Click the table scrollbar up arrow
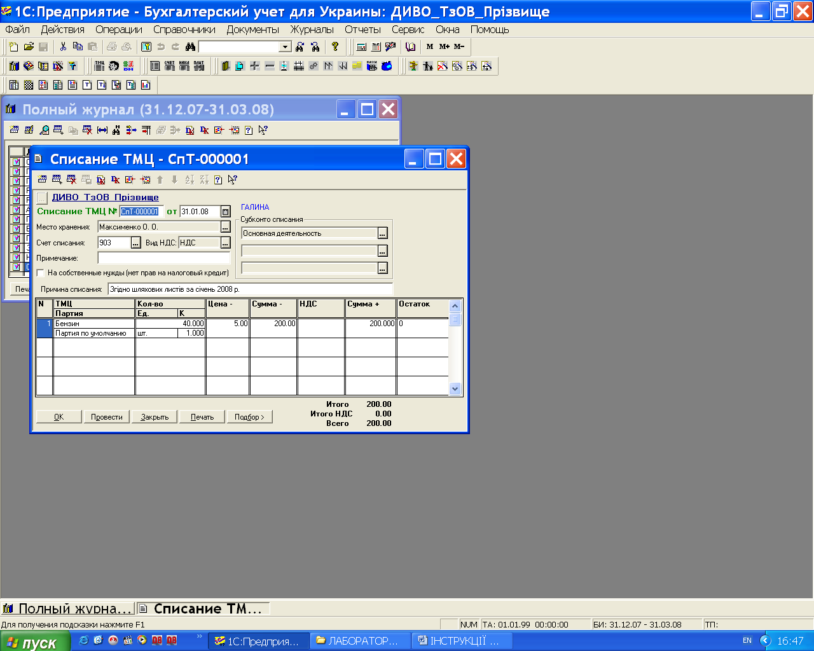This screenshot has width=814, height=651. 455,306
